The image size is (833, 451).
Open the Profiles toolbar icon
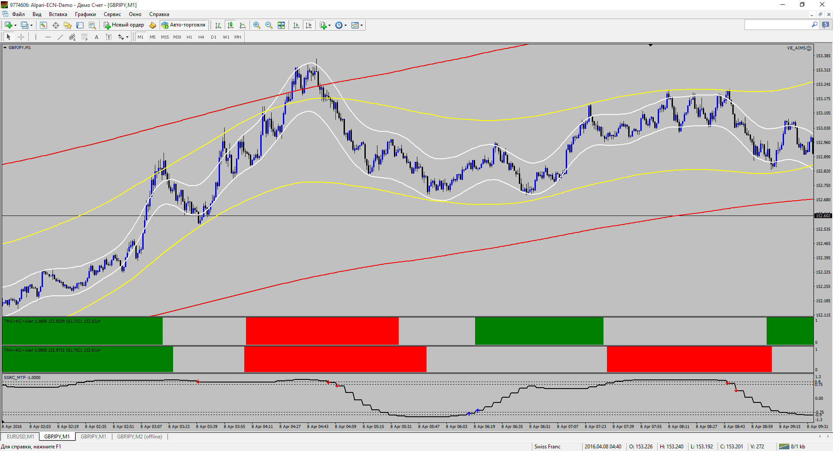[25, 25]
